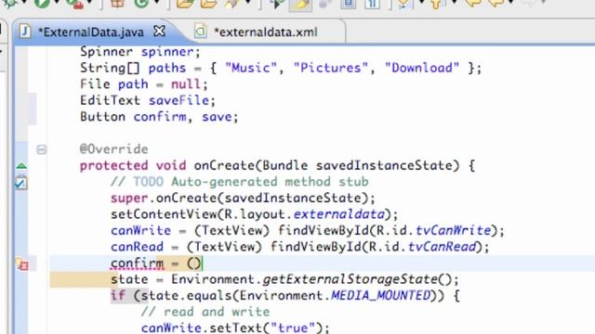Click 'File path = null;' line
Image resolution: width=595 pixels, height=334 pixels.
pos(144,84)
